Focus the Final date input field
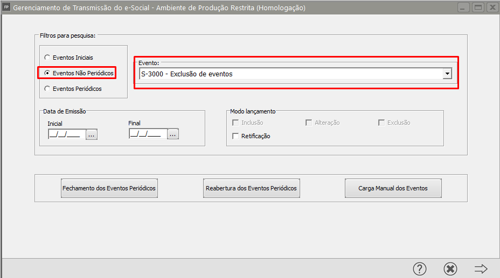 coord(147,134)
